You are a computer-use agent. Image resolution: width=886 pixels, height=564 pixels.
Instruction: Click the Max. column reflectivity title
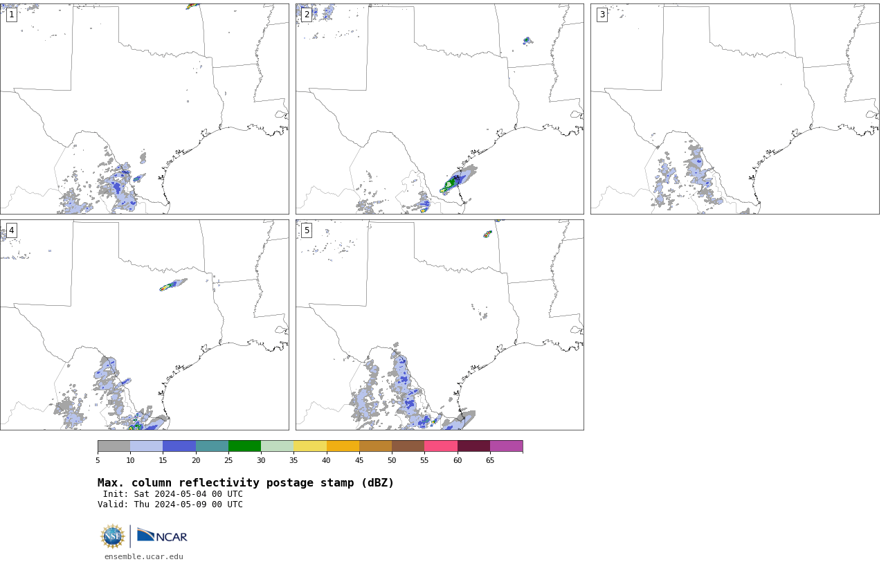tap(246, 483)
